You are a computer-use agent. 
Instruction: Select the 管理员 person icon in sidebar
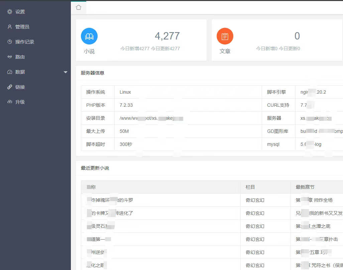pyautogui.click(x=9, y=26)
